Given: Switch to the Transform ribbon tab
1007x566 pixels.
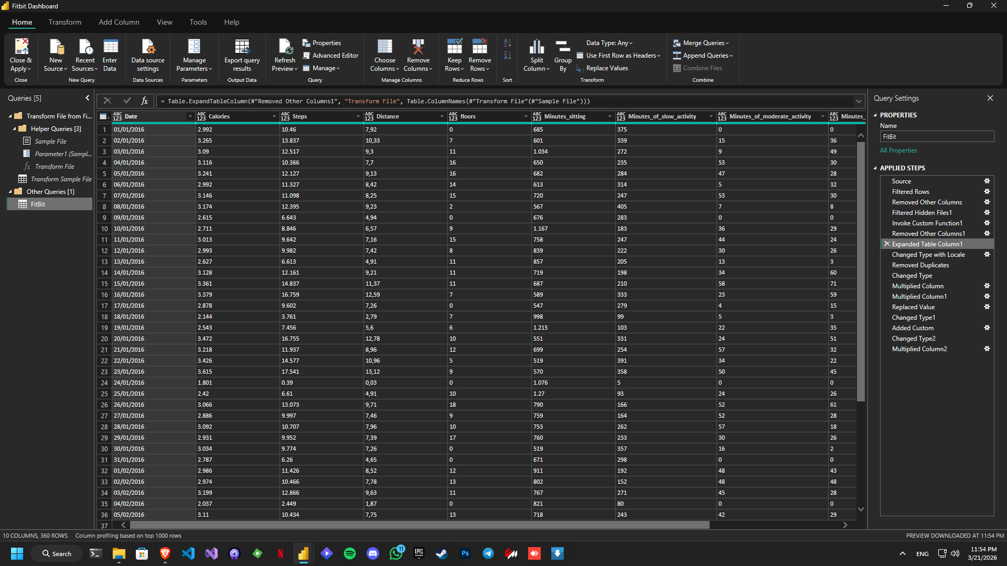Looking at the screenshot, I should [x=65, y=22].
